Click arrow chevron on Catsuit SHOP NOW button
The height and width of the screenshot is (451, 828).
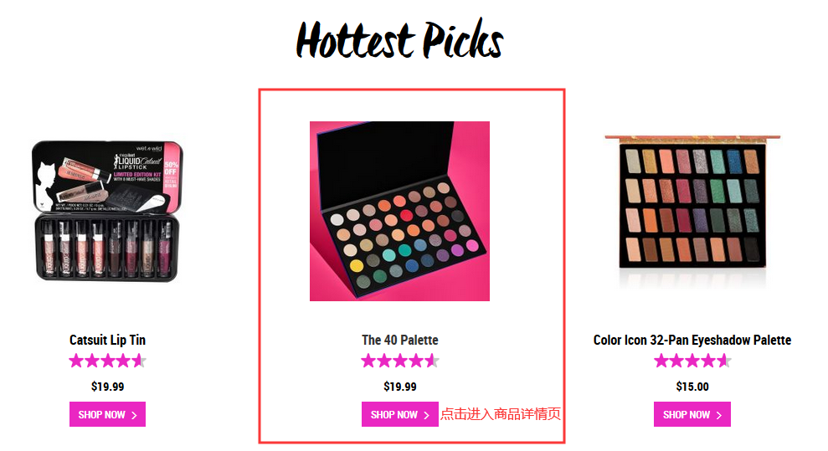134,416
